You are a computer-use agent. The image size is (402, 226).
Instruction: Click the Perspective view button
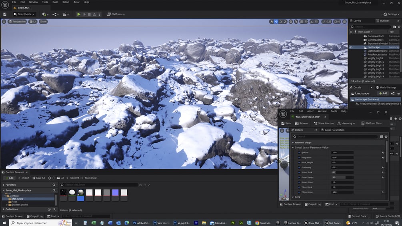(x=17, y=22)
